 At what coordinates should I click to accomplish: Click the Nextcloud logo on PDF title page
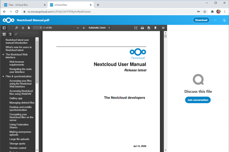[138, 53]
